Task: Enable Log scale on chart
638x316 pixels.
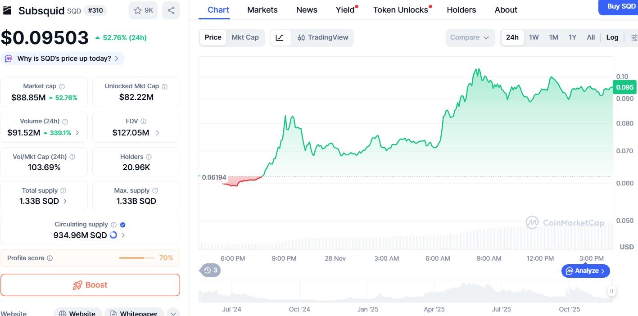Action: pyautogui.click(x=612, y=38)
